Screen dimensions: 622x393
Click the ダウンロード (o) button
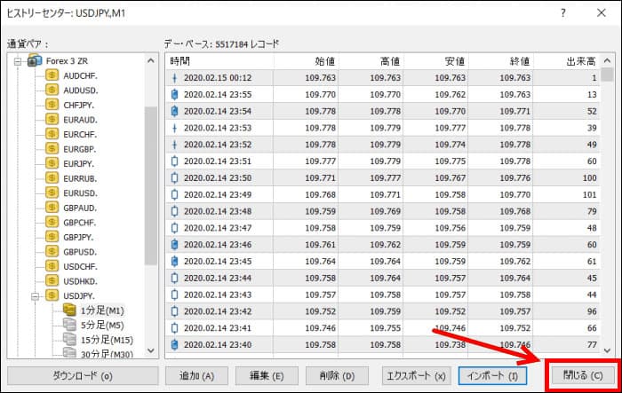click(83, 375)
